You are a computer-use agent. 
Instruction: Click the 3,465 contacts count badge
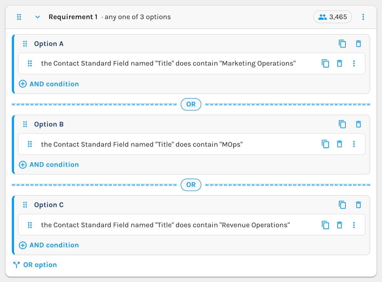tap(333, 17)
